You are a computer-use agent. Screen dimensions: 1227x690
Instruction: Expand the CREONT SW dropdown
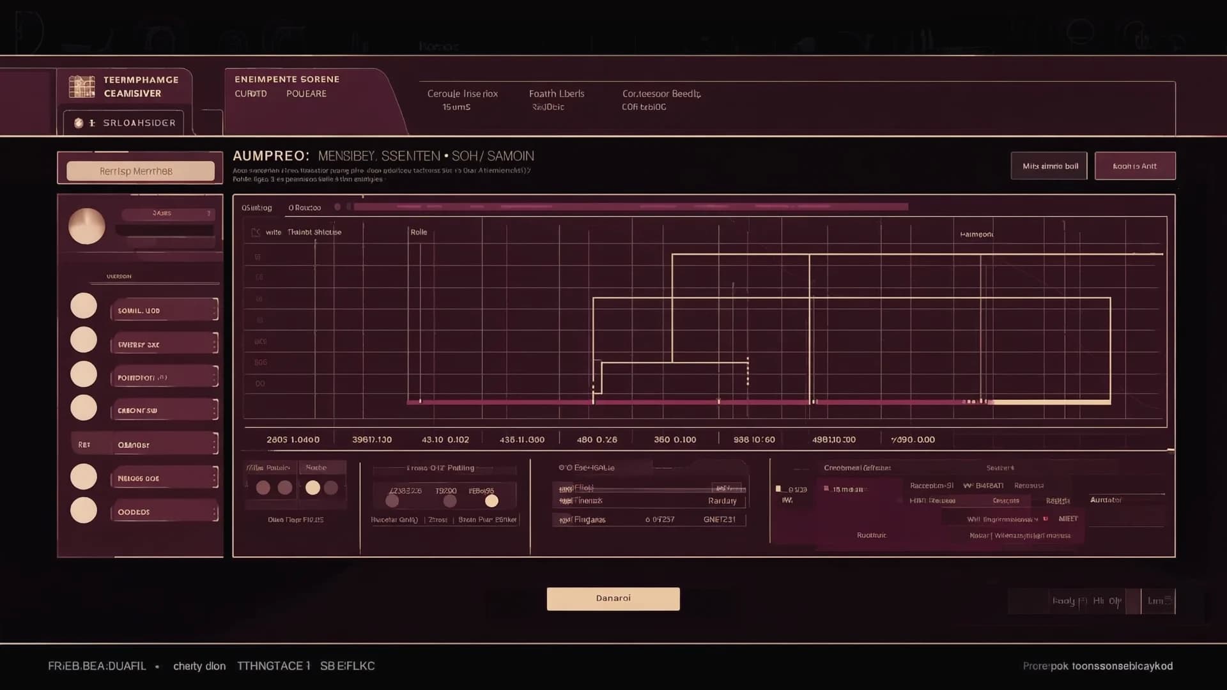click(x=165, y=410)
